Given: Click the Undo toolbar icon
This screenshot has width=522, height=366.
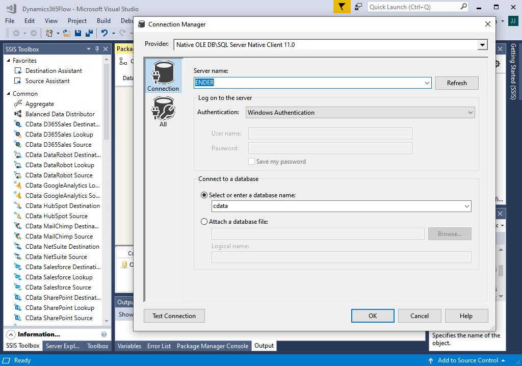Looking at the screenshot, I should (104, 33).
